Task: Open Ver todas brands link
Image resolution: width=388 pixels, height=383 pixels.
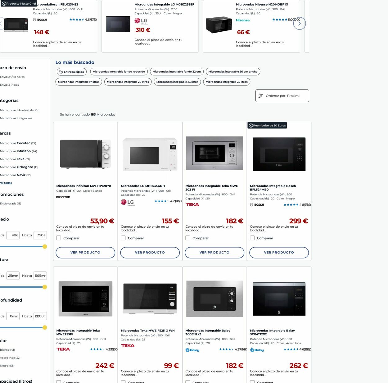Action: [x=6, y=183]
